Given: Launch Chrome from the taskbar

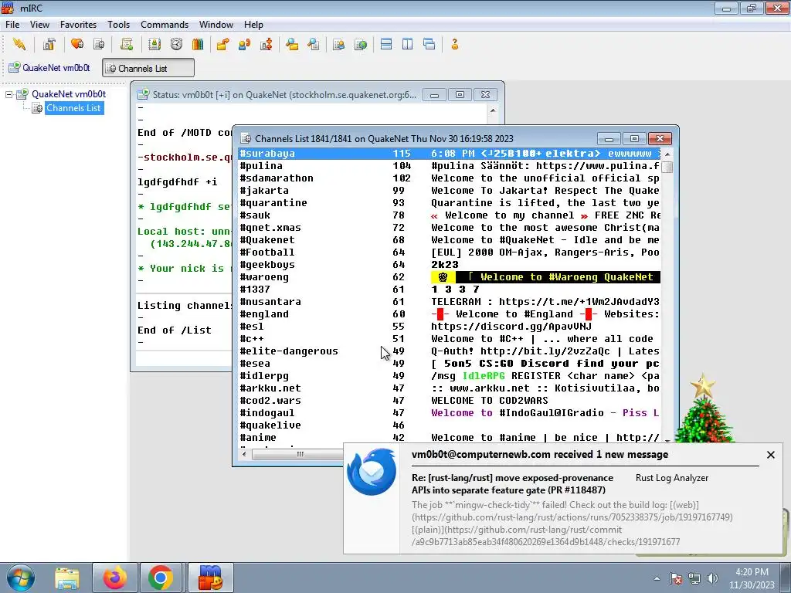Looking at the screenshot, I should tap(161, 578).
